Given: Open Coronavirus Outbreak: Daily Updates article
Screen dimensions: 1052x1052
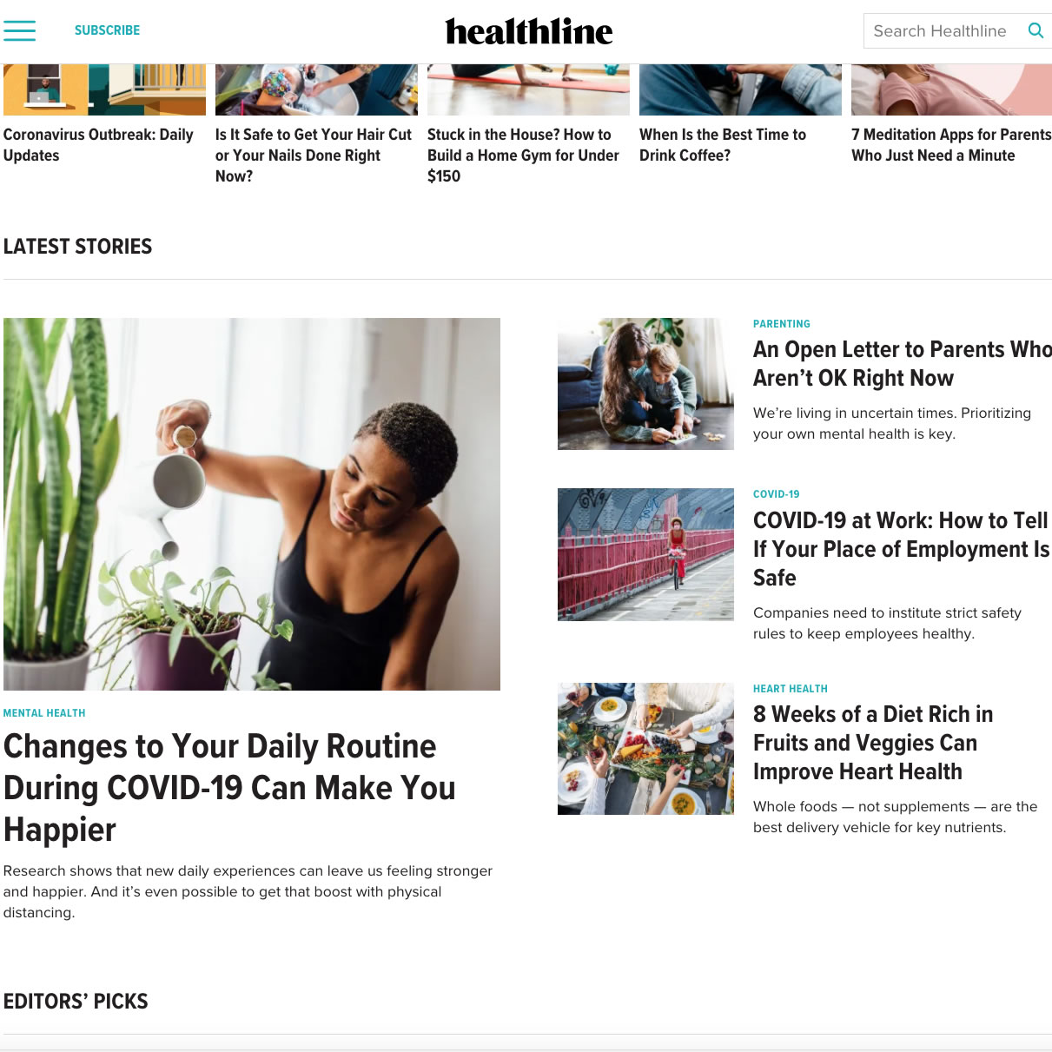Looking at the screenshot, I should [99, 145].
